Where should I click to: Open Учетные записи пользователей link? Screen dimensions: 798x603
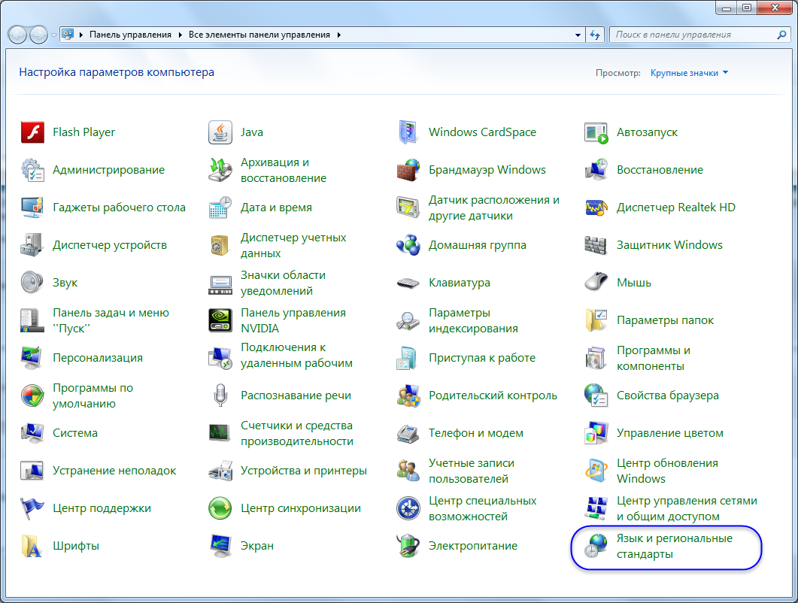472,471
